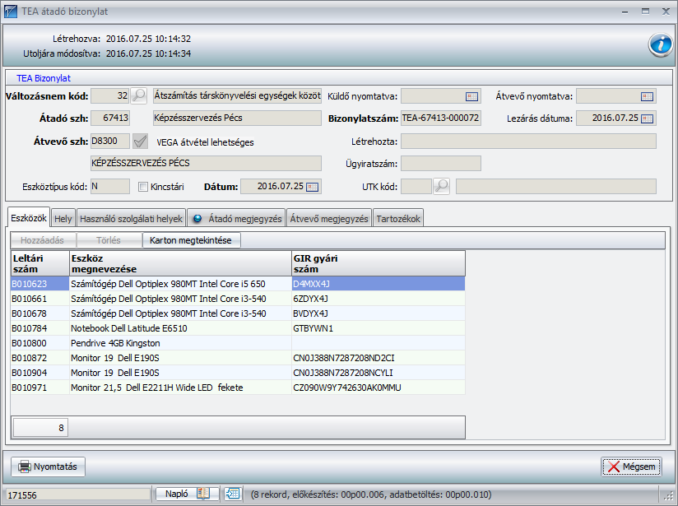678x506 pixels.
Task: Sort by GIR gyári szám column header
Action: pos(378,263)
